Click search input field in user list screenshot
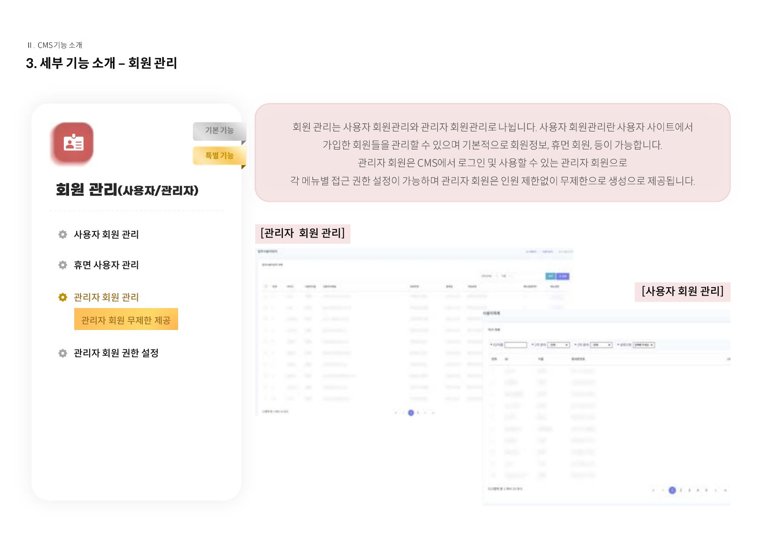The image size is (762, 539). coord(516,345)
